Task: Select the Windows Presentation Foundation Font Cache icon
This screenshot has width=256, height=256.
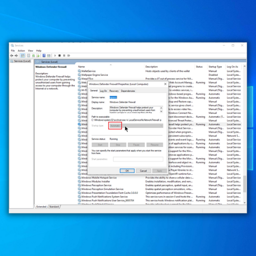Action: pyautogui.click(x=79, y=193)
